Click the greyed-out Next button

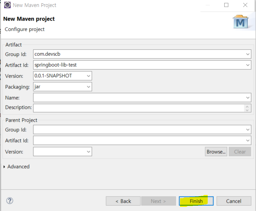[159, 201]
